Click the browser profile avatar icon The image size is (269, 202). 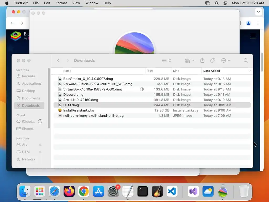[249, 23]
